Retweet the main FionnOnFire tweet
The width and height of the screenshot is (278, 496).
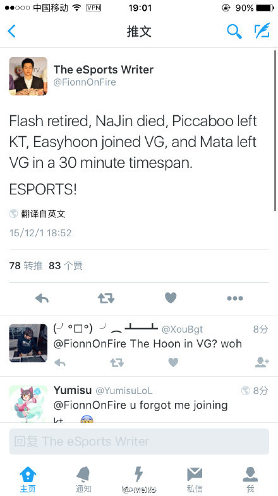tap(106, 298)
